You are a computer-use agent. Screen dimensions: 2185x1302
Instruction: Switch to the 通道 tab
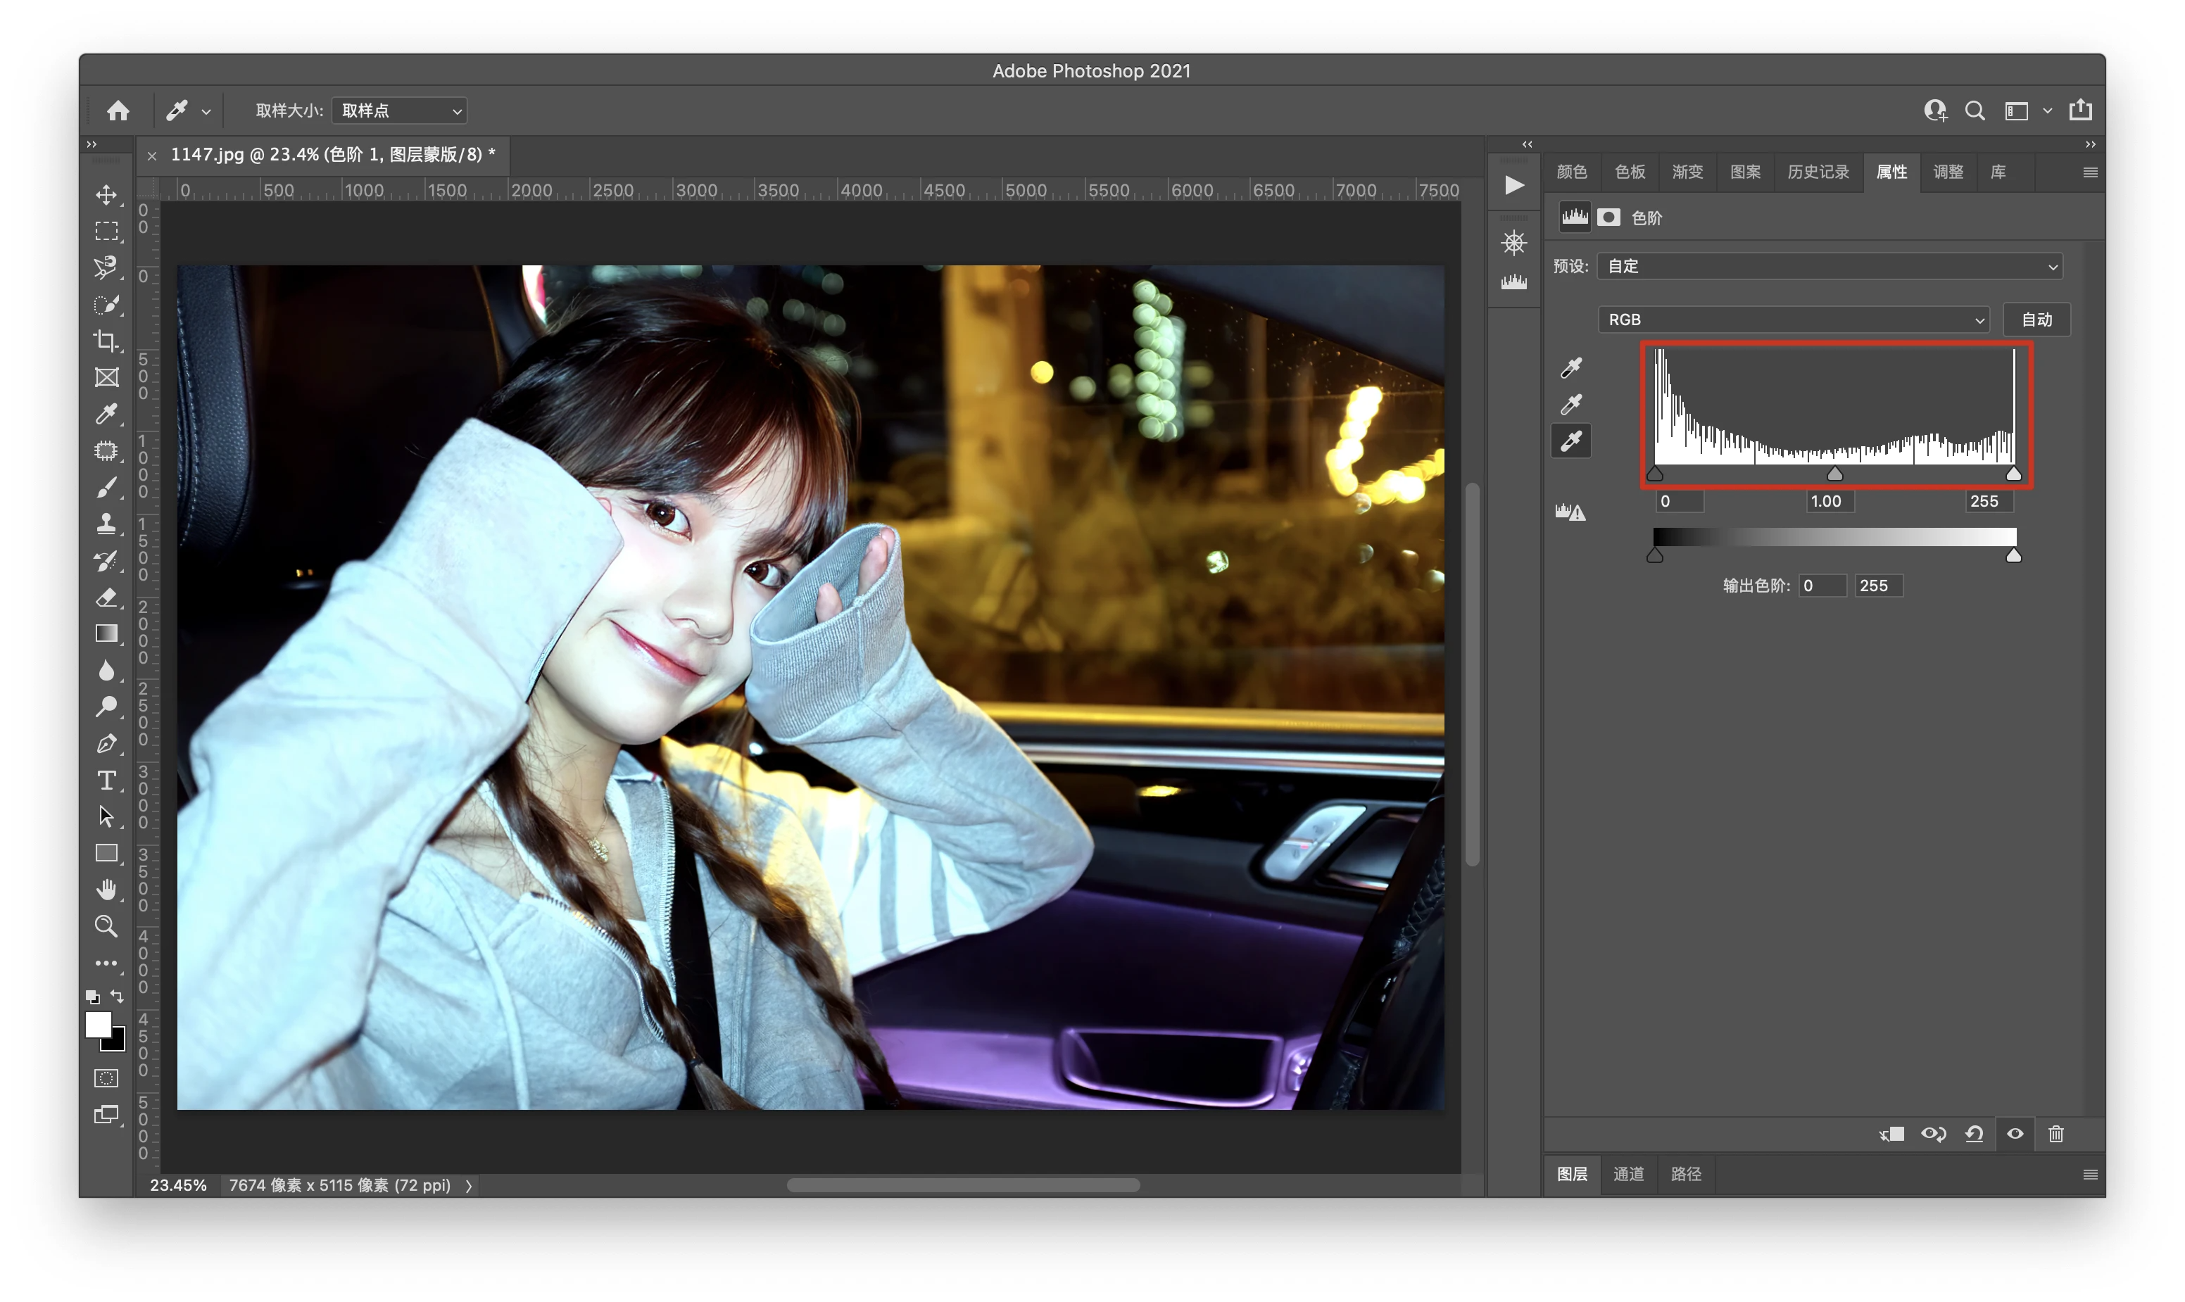tap(1629, 1174)
